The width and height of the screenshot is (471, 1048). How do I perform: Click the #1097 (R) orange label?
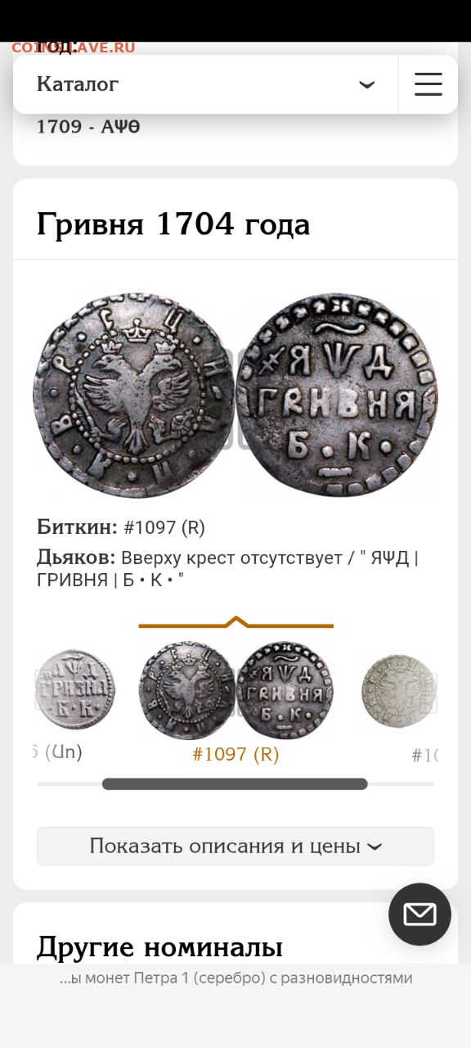pos(235,754)
